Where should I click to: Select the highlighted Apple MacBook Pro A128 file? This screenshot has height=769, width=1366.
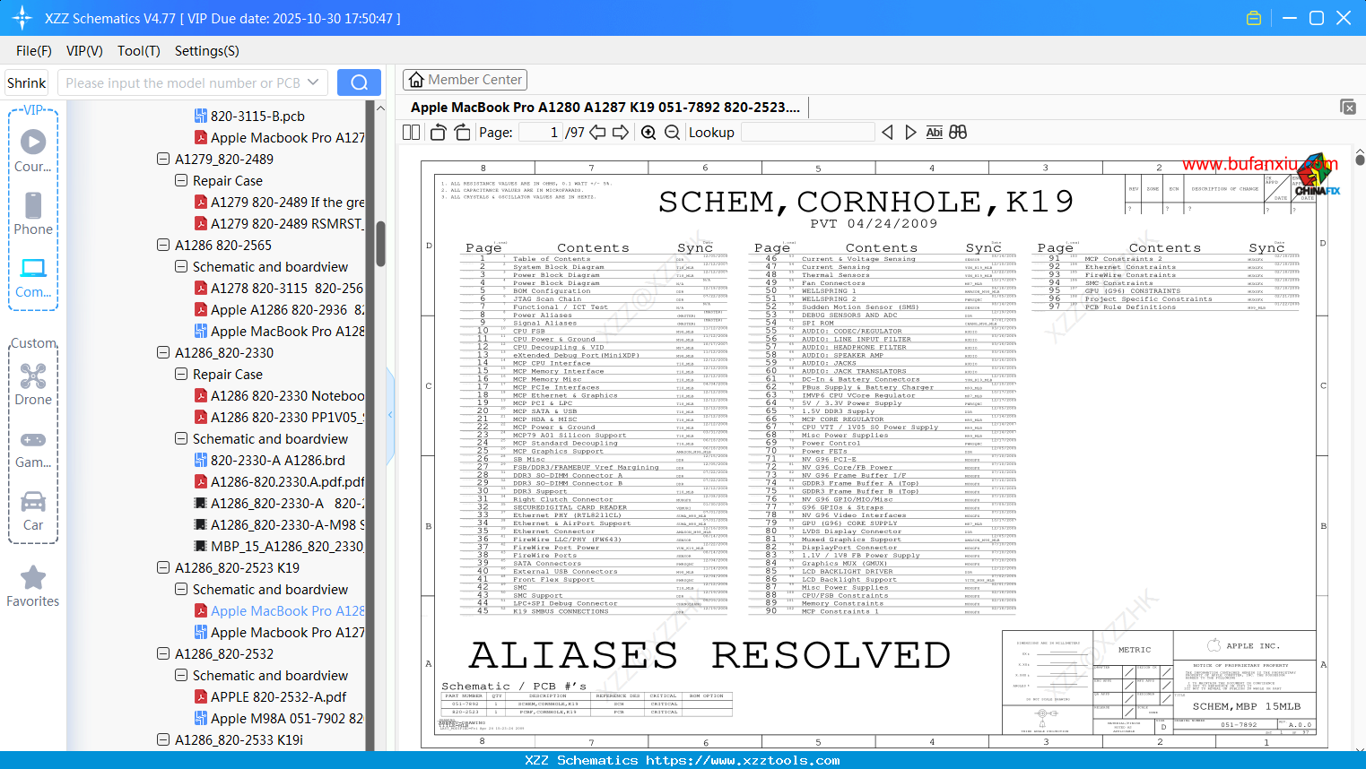click(287, 610)
